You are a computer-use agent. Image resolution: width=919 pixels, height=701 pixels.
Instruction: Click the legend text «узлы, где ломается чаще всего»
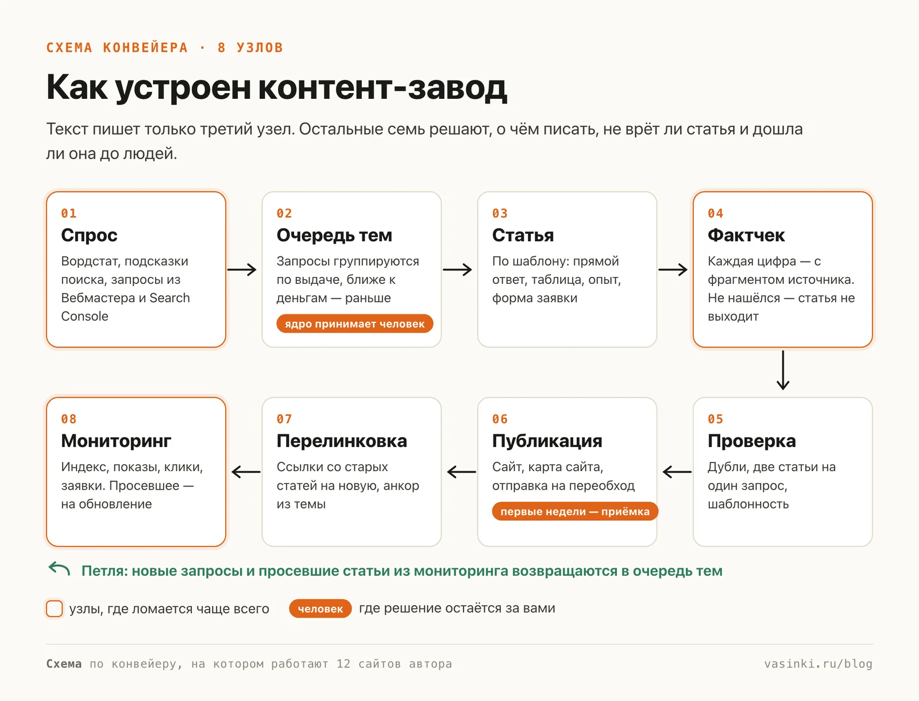click(x=169, y=608)
